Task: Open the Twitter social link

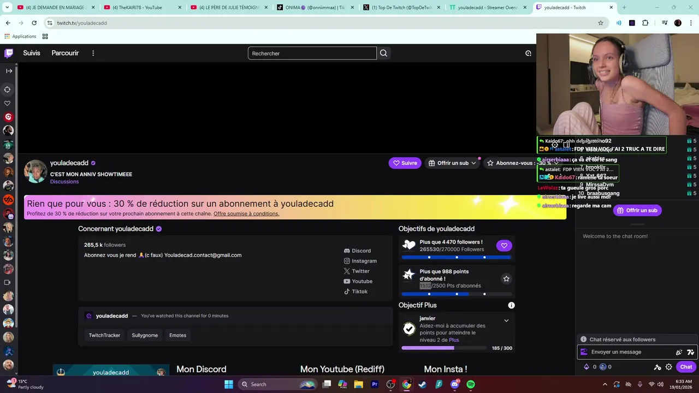Action: point(357,271)
